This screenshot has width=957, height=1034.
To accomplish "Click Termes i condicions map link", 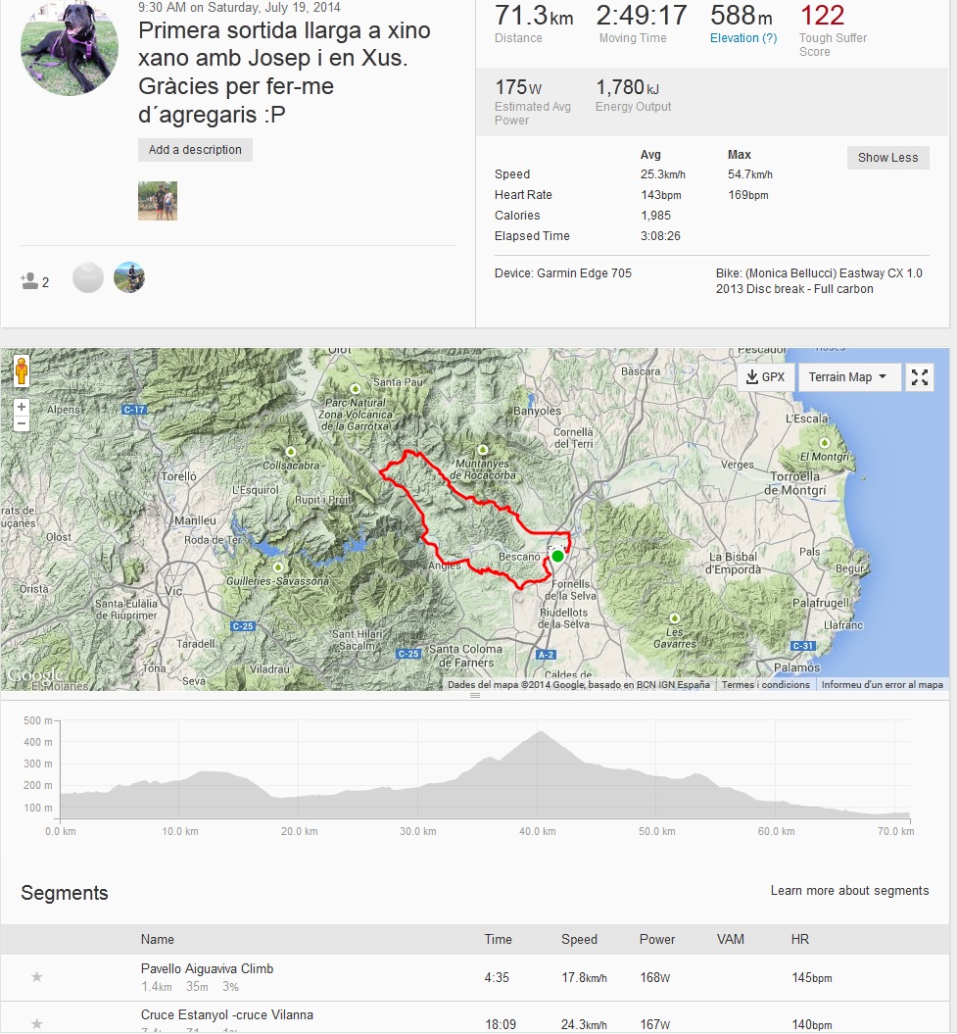I will 765,685.
